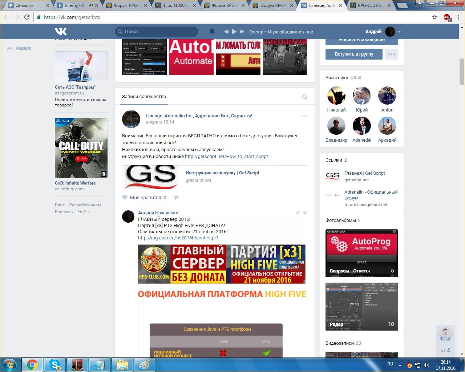
Task: Go back using browser back arrow
Action: [7, 17]
